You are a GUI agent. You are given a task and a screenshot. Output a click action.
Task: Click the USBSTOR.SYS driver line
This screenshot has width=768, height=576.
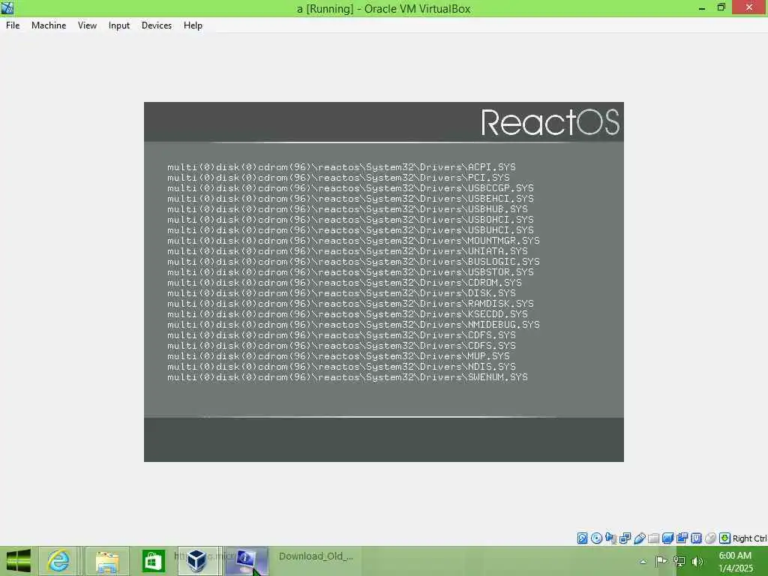coord(350,272)
